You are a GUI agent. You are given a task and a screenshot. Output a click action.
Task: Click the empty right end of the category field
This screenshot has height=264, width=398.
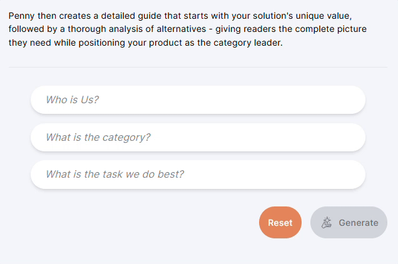(x=330, y=138)
